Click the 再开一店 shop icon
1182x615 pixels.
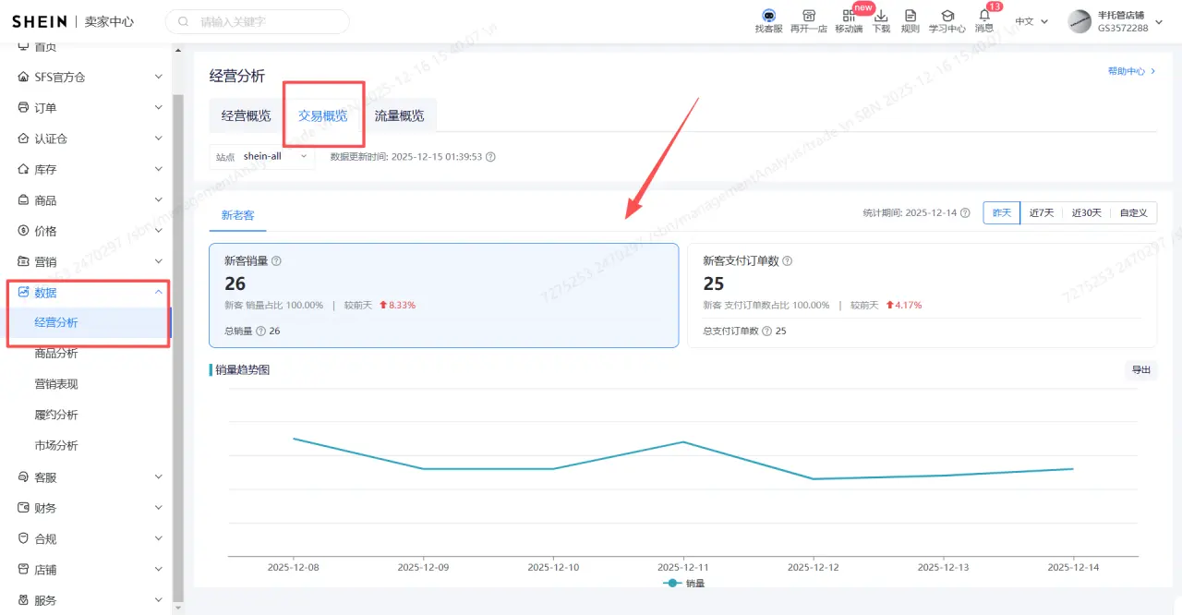(x=808, y=16)
